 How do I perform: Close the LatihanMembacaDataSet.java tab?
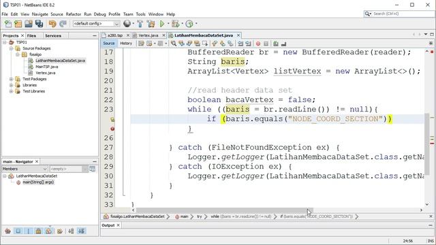point(238,35)
